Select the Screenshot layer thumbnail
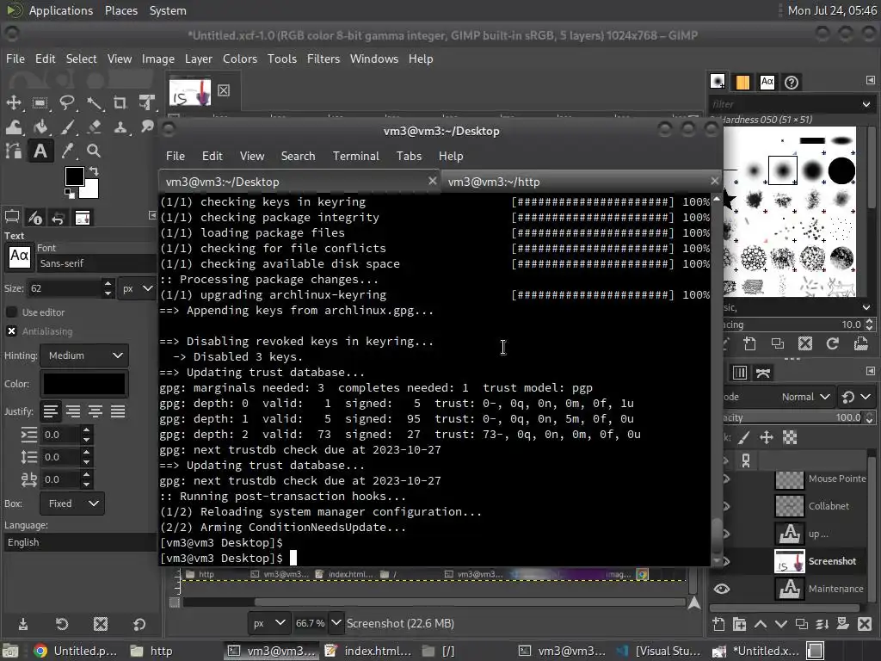 (x=790, y=561)
